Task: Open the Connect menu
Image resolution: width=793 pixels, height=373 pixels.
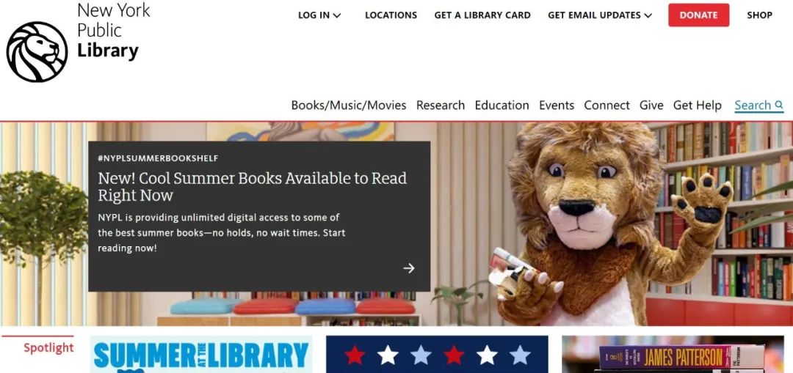Action: point(606,105)
